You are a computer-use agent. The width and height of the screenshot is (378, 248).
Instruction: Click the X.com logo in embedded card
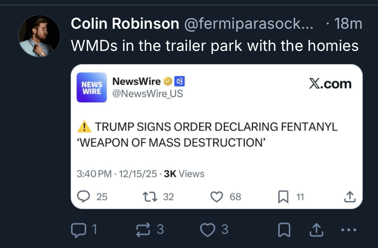pyautogui.click(x=330, y=84)
